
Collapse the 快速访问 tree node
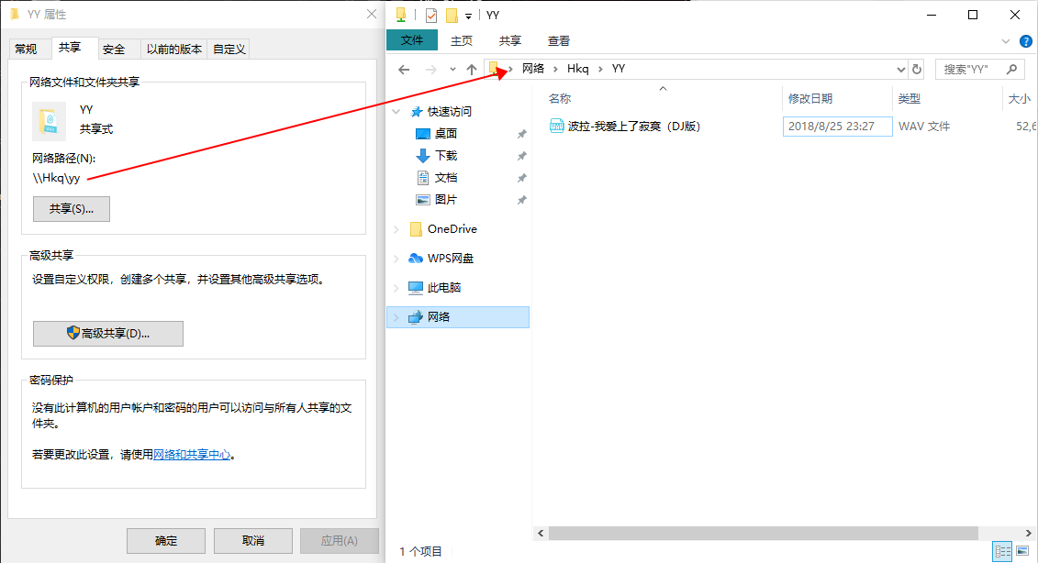pos(396,111)
